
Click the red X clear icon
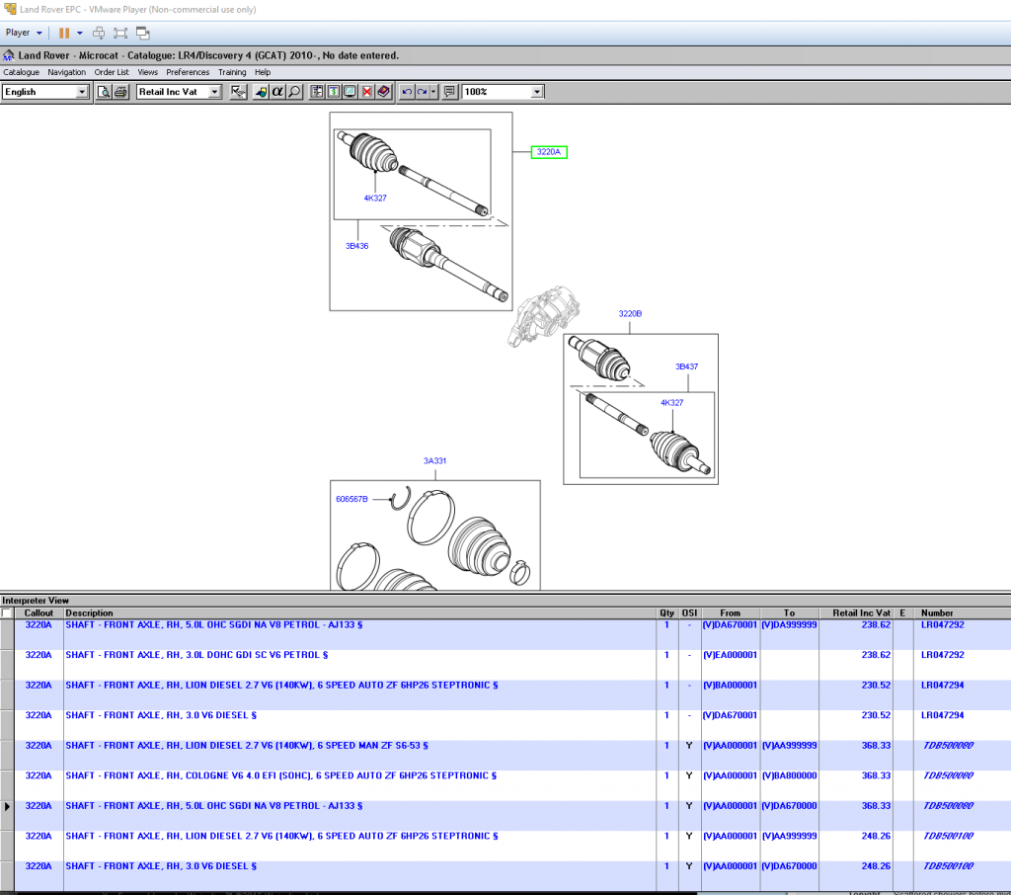[x=367, y=92]
